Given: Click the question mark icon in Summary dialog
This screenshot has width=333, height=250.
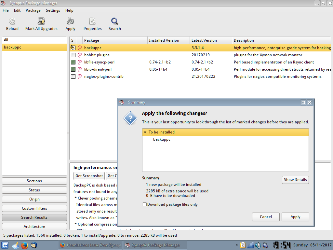Looking at the screenshot, I should (130, 118).
